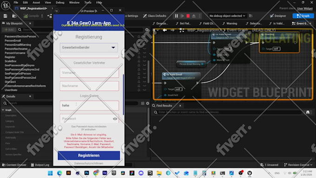The height and width of the screenshot is (178, 316).
Task: Go forward in graph navigation history
Action: click(173, 30)
